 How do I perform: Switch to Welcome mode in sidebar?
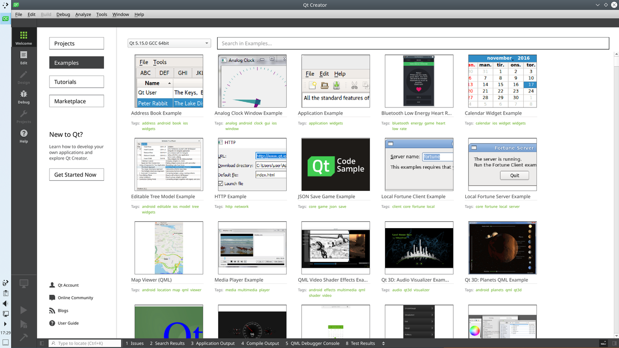pos(23,38)
